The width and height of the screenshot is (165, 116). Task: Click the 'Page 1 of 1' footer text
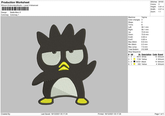click(x=159, y=114)
